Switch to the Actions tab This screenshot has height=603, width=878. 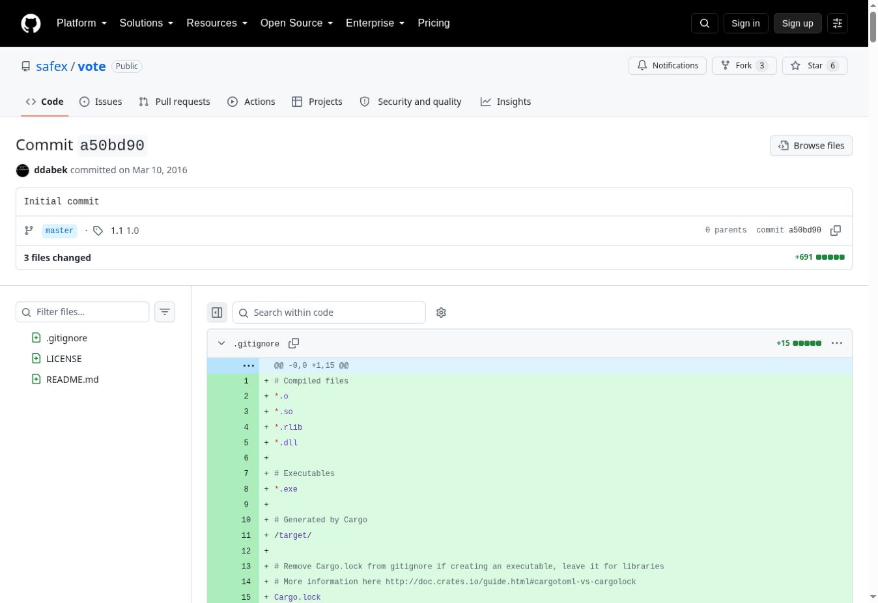[x=251, y=102]
